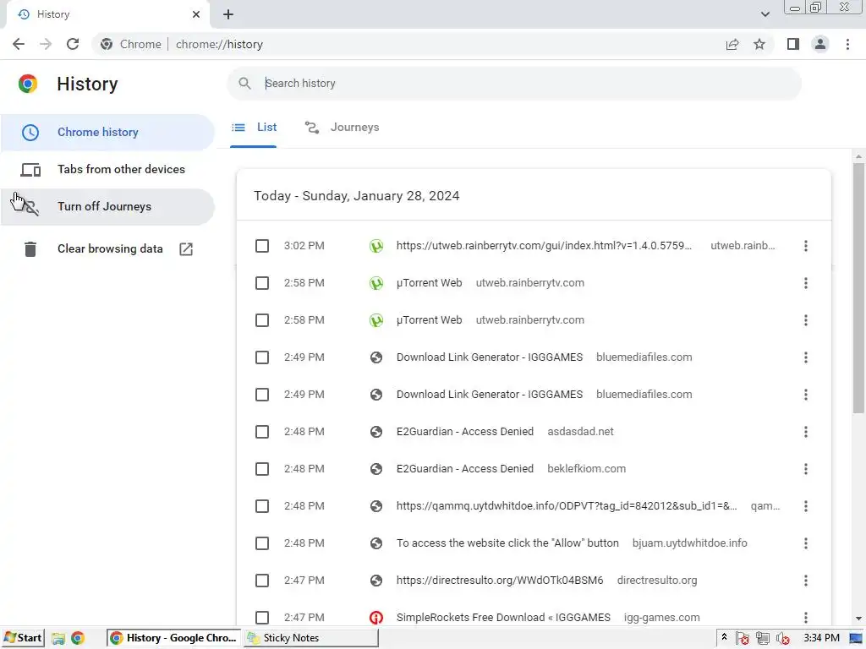The width and height of the screenshot is (866, 649).
Task: Open a new tab with plus button
Action: coord(228,14)
